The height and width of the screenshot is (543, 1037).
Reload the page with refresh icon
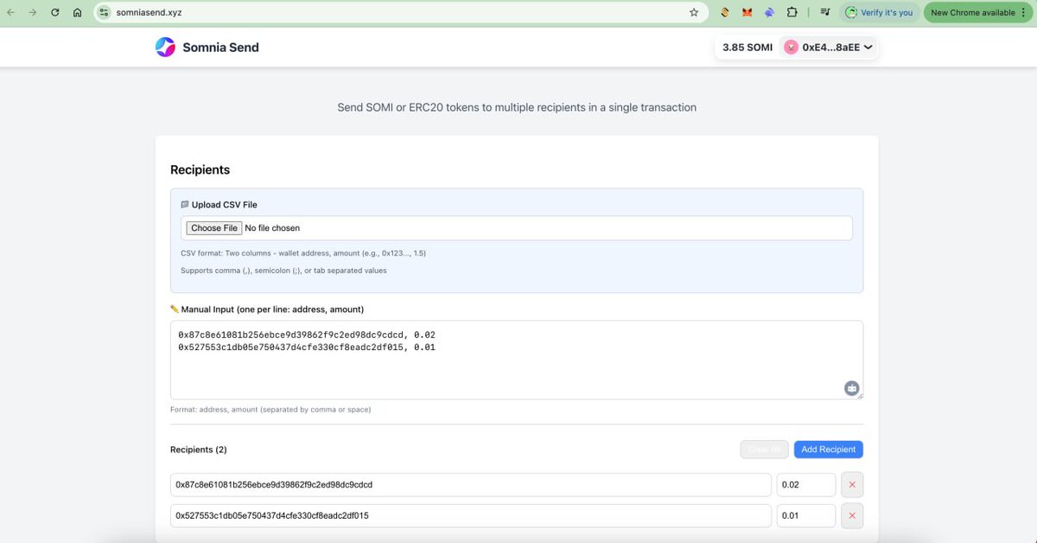55,13
